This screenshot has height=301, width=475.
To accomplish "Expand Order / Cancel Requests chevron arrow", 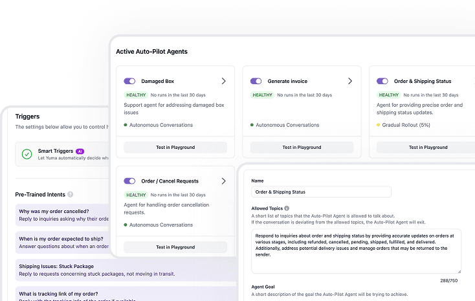I will coord(224,181).
